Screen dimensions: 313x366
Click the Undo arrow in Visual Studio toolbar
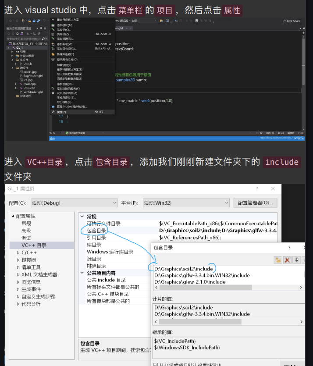(44, 21)
